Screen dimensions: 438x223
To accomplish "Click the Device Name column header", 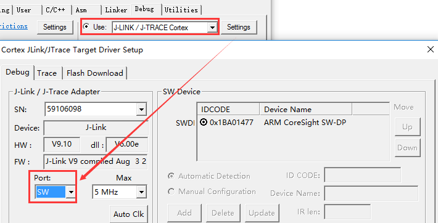I will click(x=305, y=109).
